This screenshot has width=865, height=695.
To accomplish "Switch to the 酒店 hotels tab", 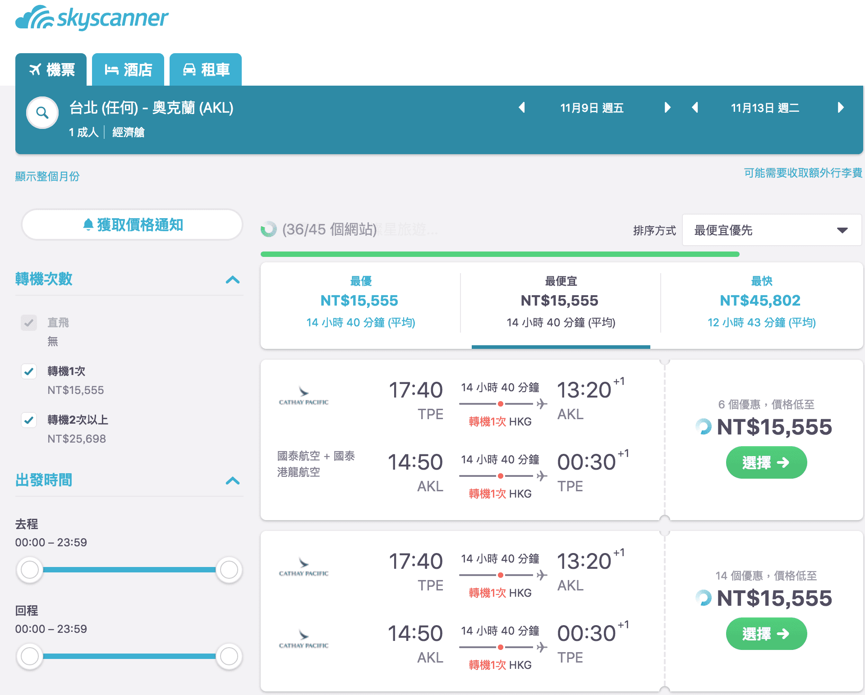I will (128, 69).
